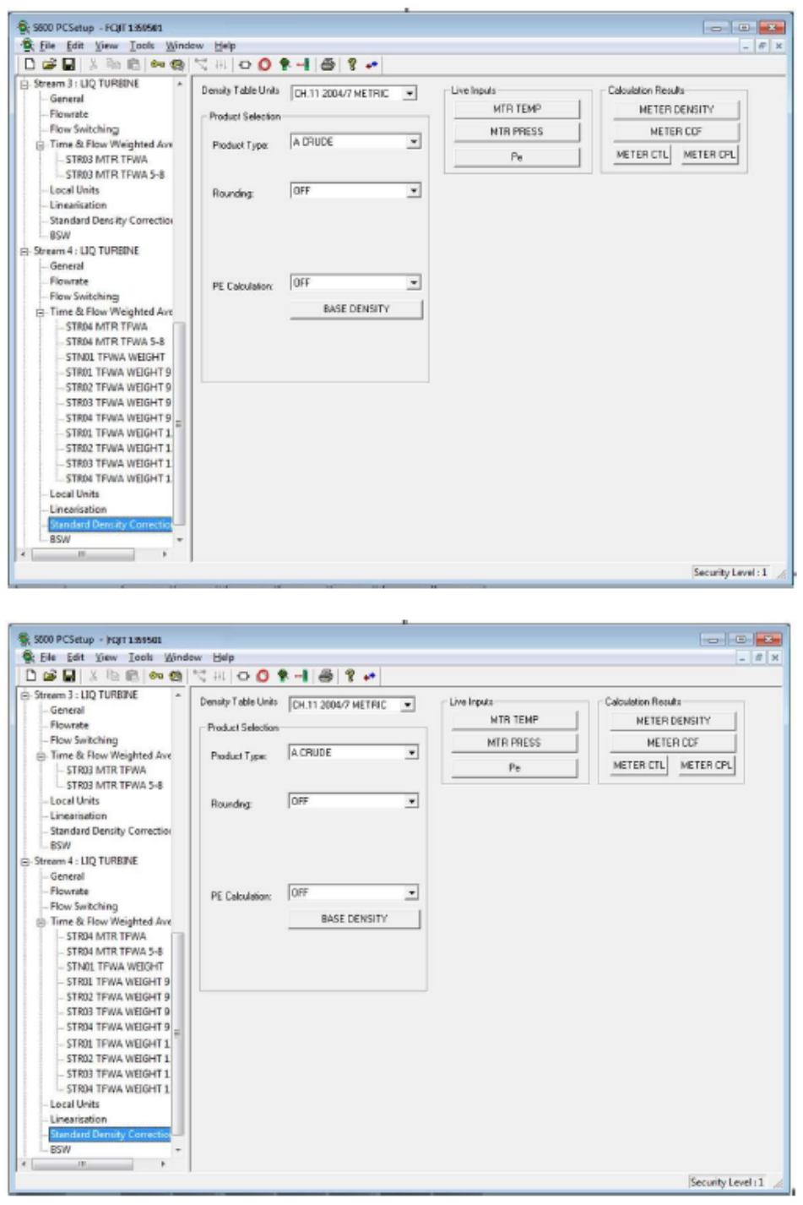Click red-blue arrows transfer icon in bottom window
This screenshot has height=1205, width=803.
(369, 675)
